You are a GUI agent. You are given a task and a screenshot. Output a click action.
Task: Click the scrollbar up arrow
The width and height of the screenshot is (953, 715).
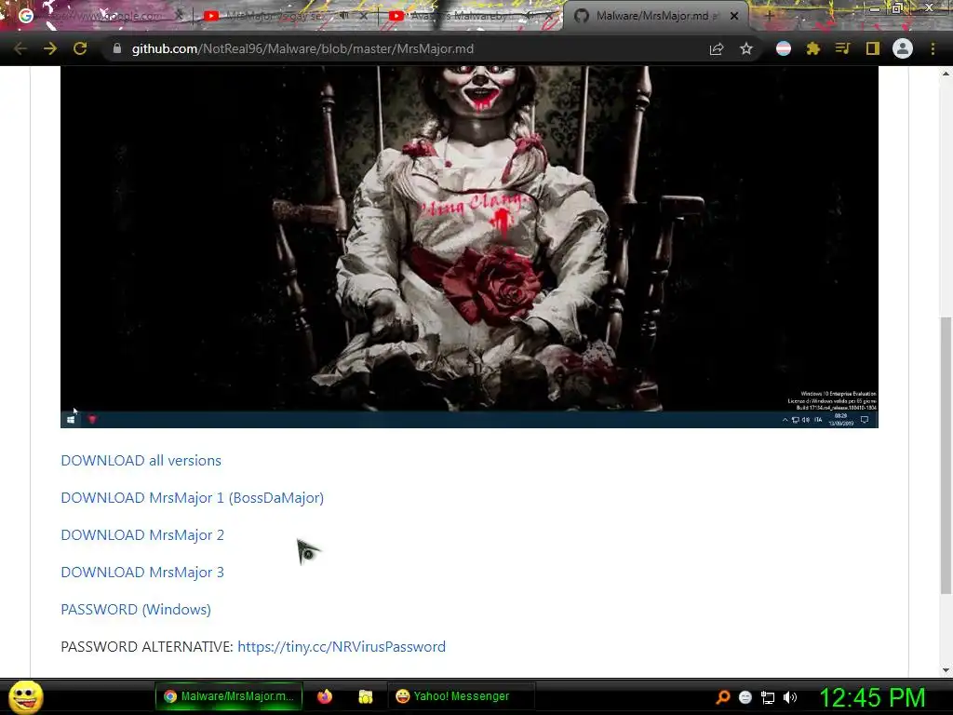point(946,74)
